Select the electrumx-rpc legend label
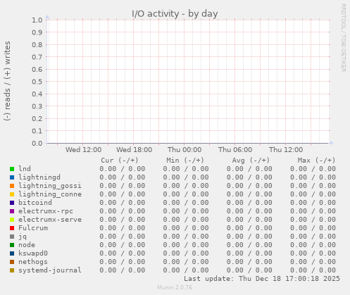 point(46,211)
